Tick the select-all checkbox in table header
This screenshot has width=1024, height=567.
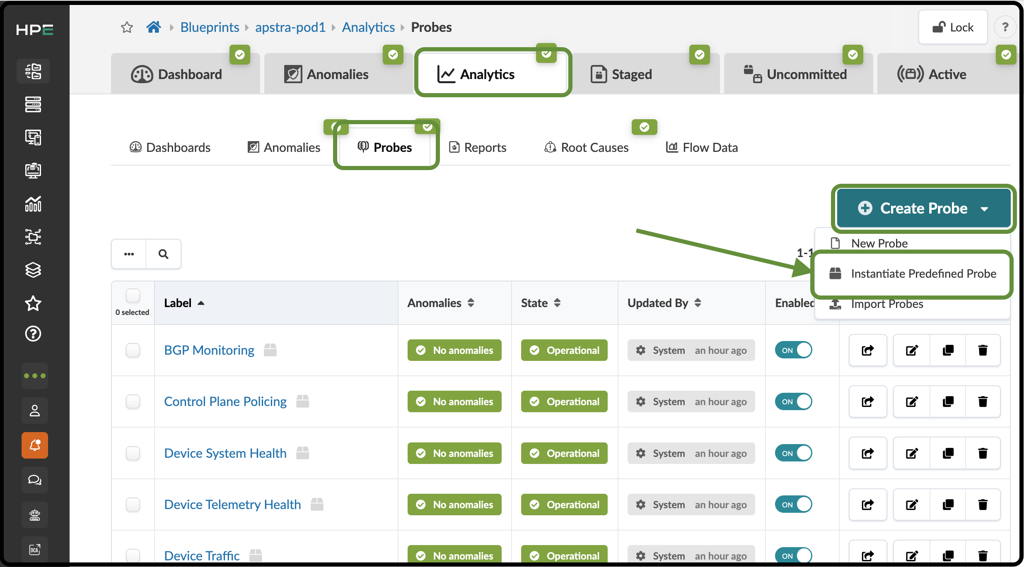click(x=133, y=296)
